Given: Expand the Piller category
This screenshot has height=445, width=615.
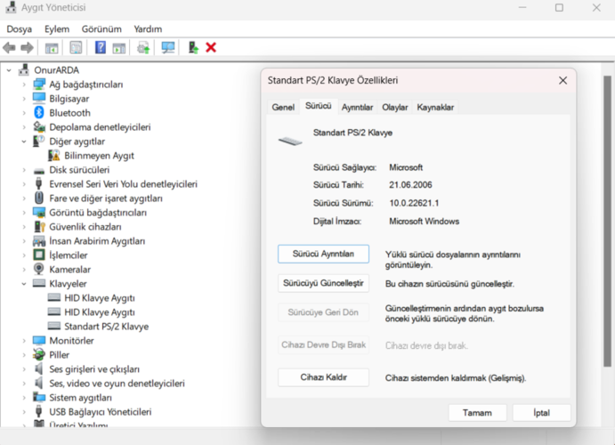Looking at the screenshot, I should click(x=24, y=355).
